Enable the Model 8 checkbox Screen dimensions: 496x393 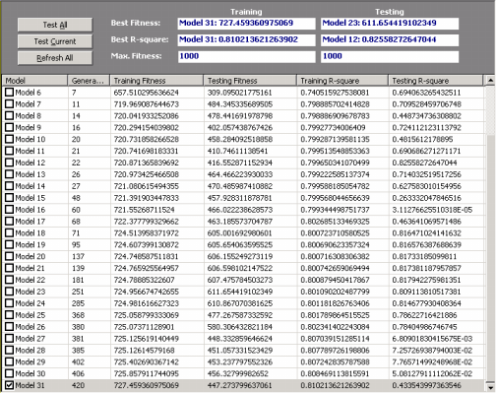click(10, 115)
